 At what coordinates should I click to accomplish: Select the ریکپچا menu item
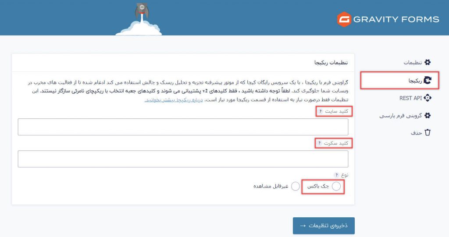tap(399, 81)
